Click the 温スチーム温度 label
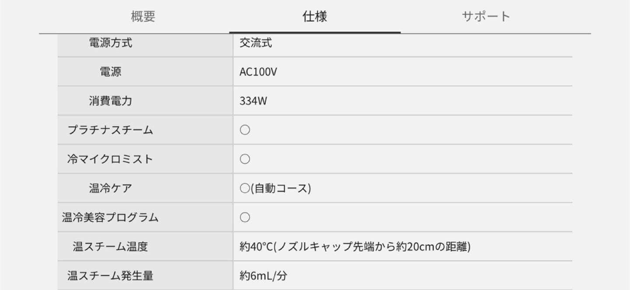Viewport: 630px width, 290px height. click(x=111, y=246)
